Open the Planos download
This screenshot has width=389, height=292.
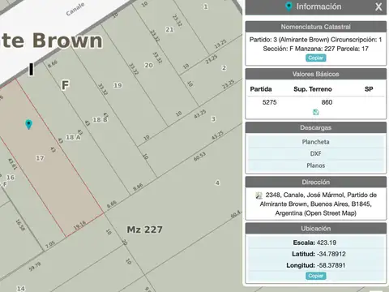click(x=316, y=165)
